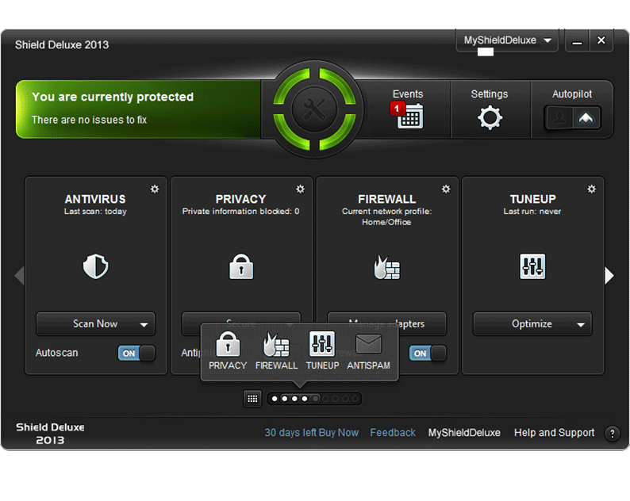Viewport: 630px width, 501px height.
Task: Select the fourth page indicator dot
Action: click(x=305, y=399)
